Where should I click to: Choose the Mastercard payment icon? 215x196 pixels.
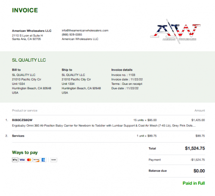point(29,160)
